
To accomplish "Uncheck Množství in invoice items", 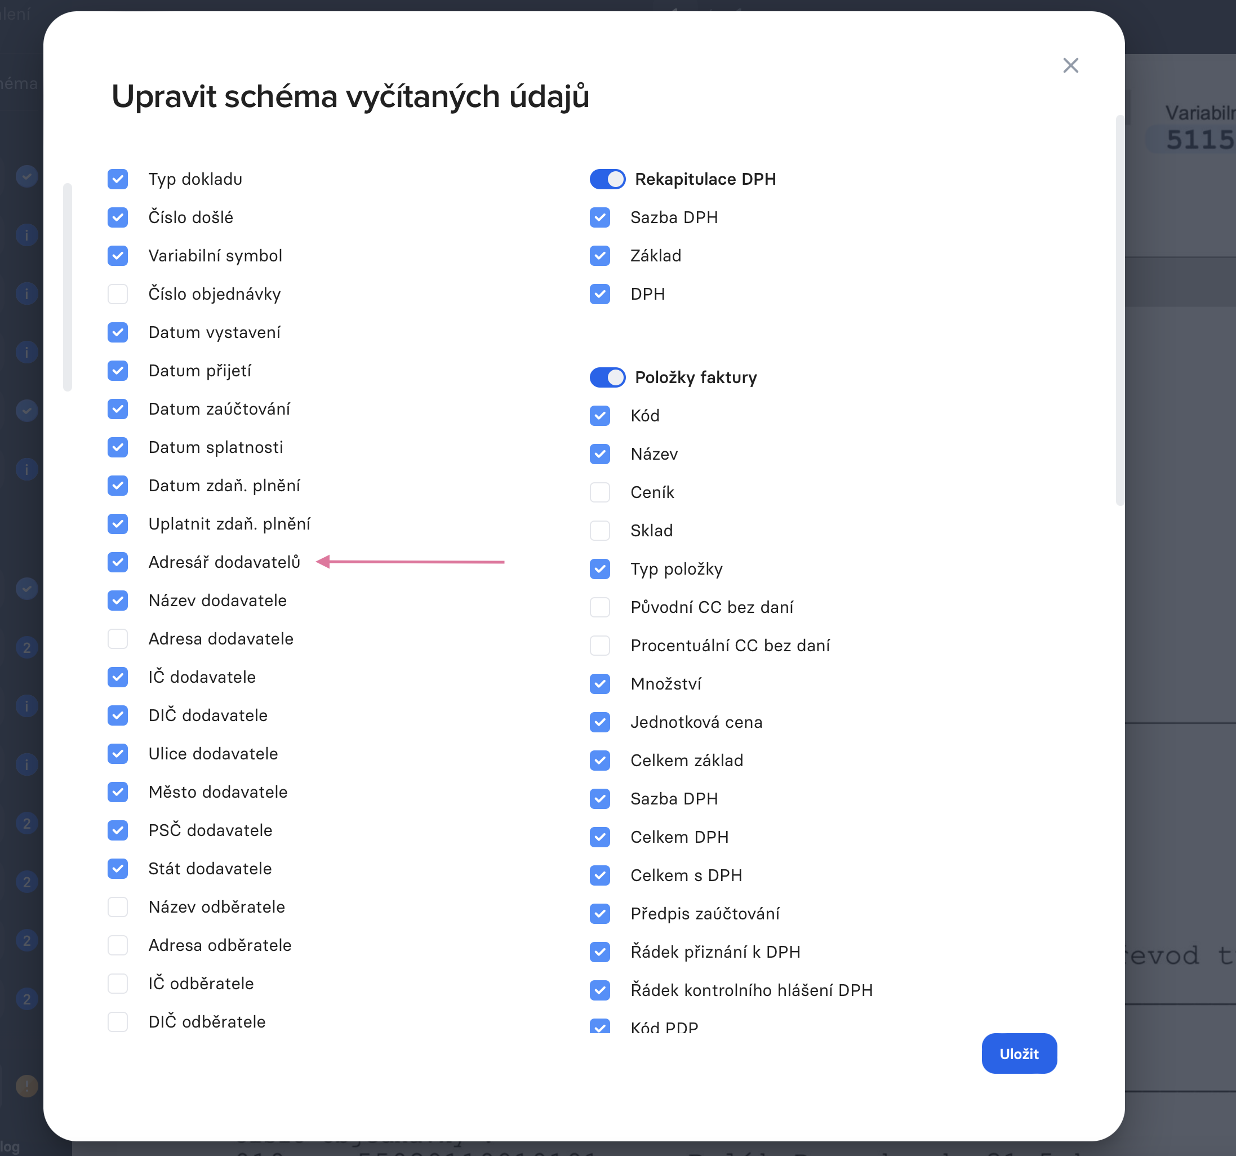I will (x=600, y=684).
